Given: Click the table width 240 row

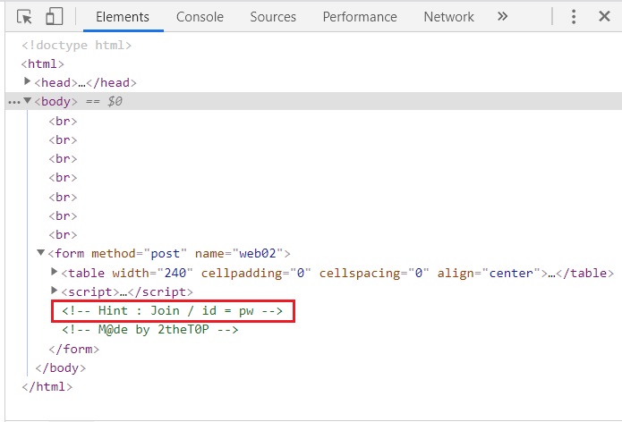Looking at the screenshot, I should tap(337, 273).
